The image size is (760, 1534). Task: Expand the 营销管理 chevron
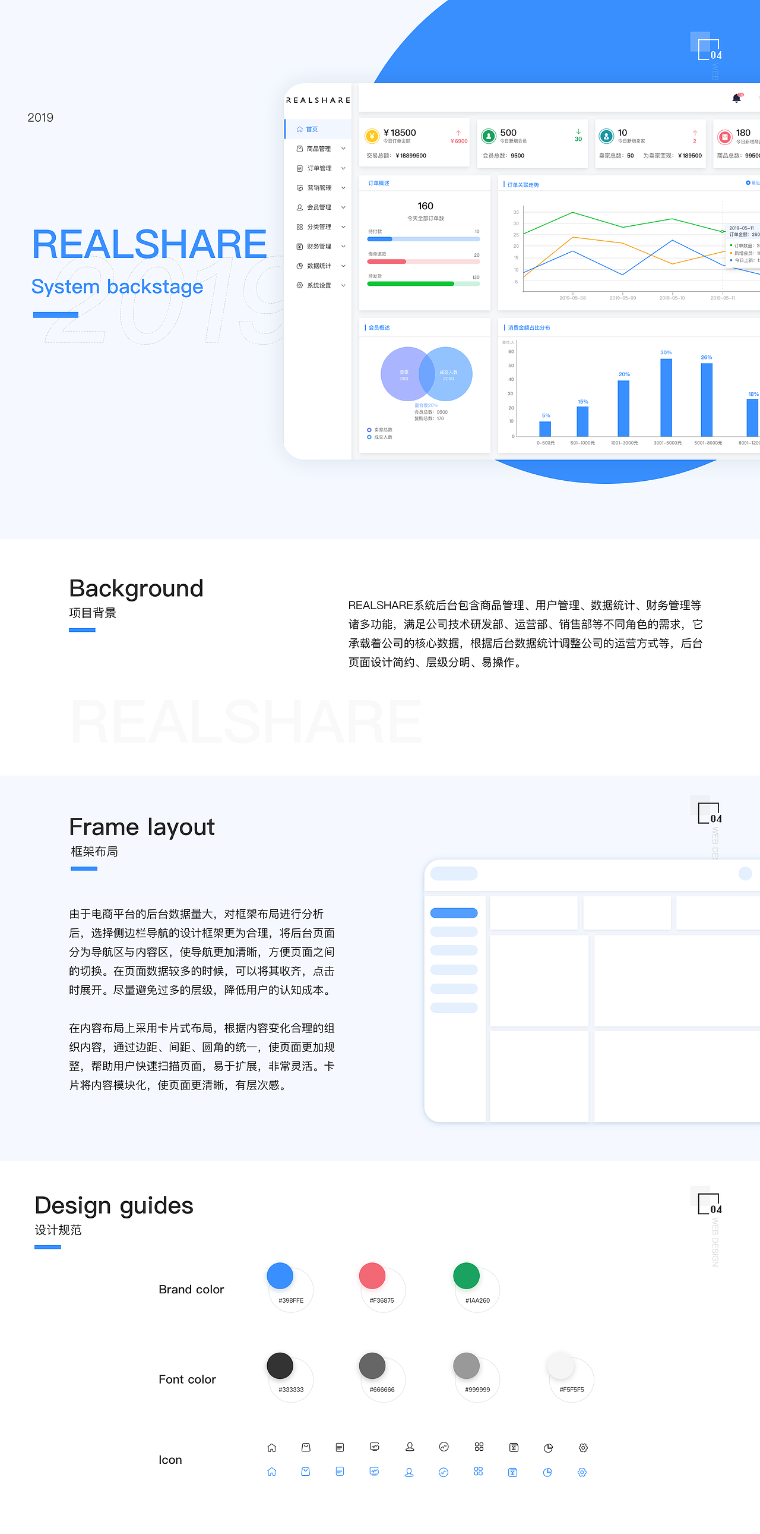coord(343,188)
